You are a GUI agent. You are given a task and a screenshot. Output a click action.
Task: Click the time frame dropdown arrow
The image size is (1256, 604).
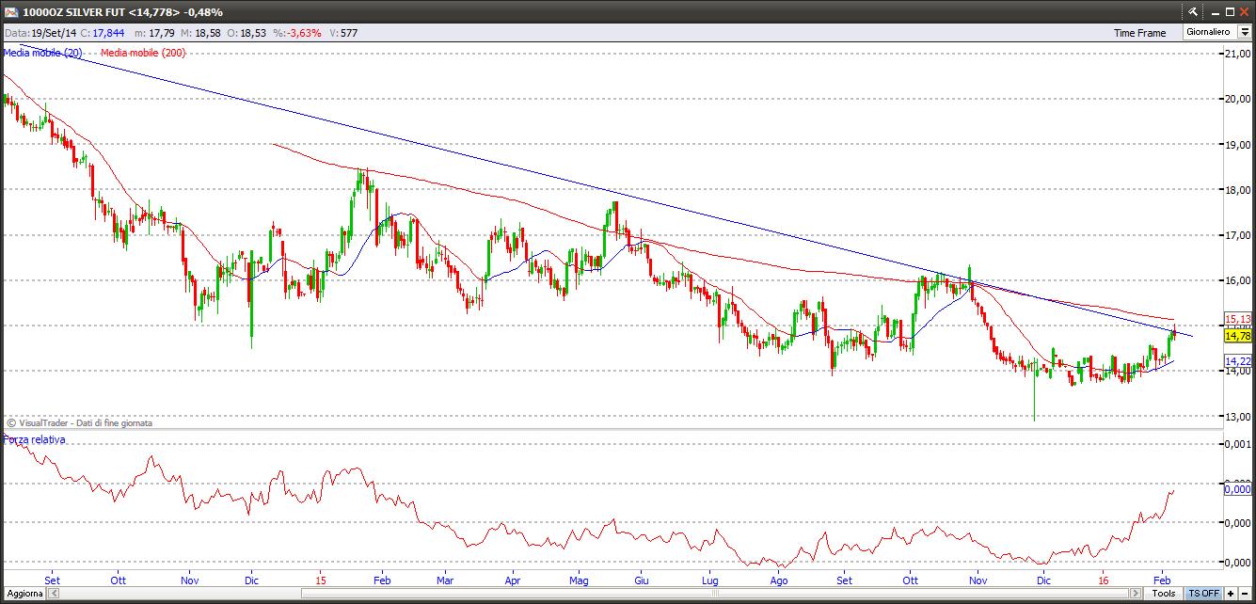[1245, 32]
